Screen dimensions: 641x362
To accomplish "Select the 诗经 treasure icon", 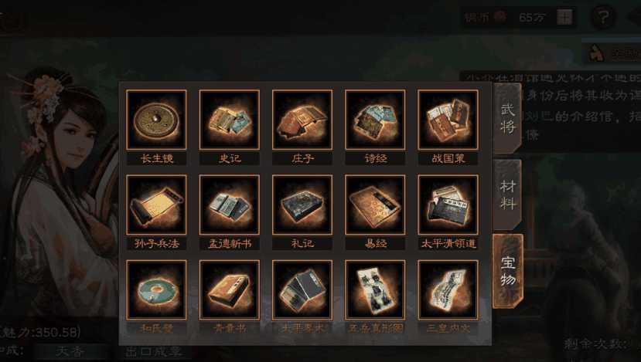I will (x=375, y=120).
